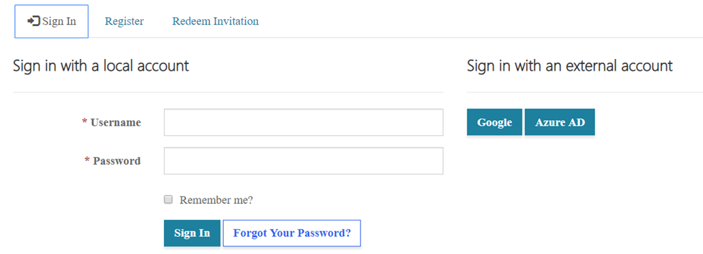Click the "Remember me?" label text
The image size is (703, 254).
216,200
